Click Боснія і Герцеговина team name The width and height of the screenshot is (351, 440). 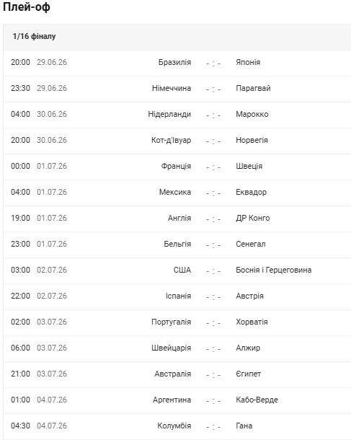(x=274, y=270)
